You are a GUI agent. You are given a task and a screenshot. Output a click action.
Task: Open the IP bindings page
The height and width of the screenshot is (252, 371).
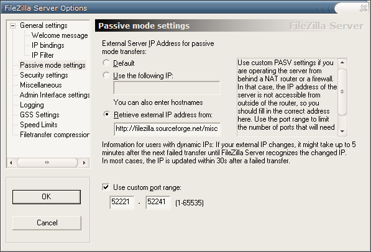pyautogui.click(x=48, y=45)
